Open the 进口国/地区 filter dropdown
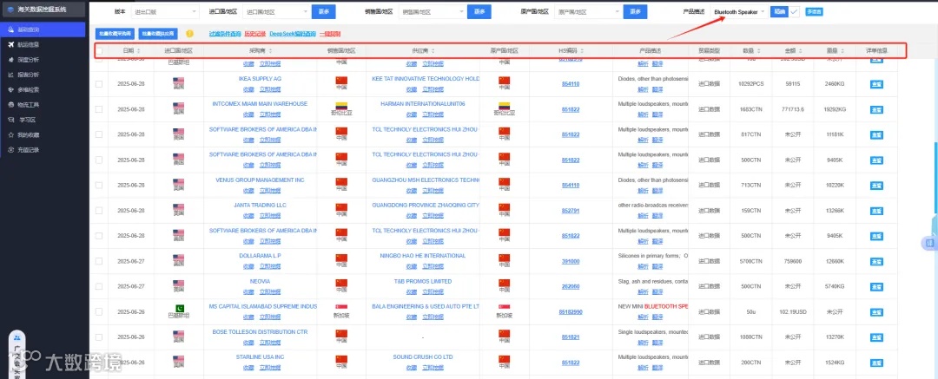 [276, 11]
